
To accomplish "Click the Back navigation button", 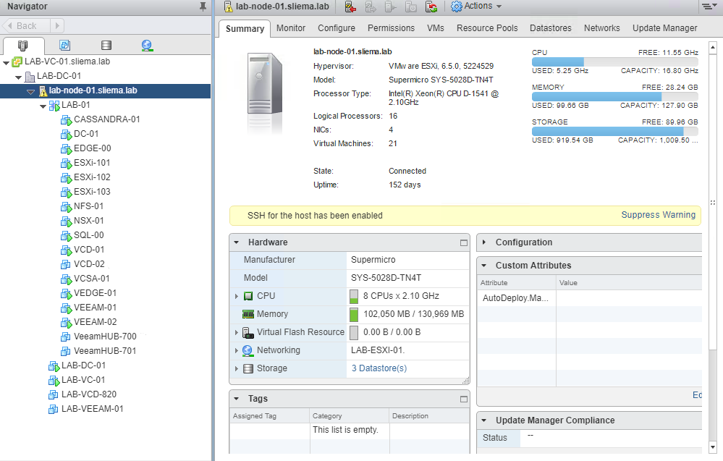I will (26, 26).
